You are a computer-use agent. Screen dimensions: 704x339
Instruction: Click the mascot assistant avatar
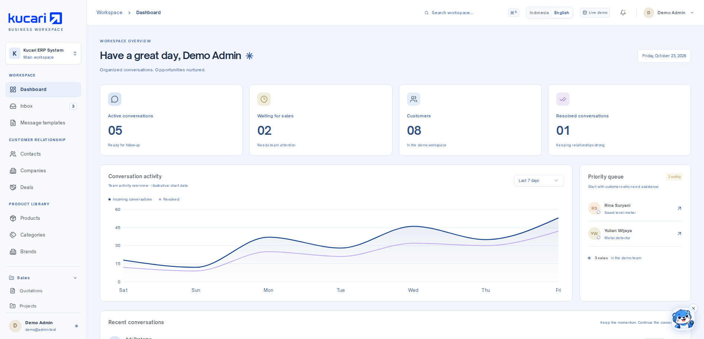pyautogui.click(x=682, y=319)
